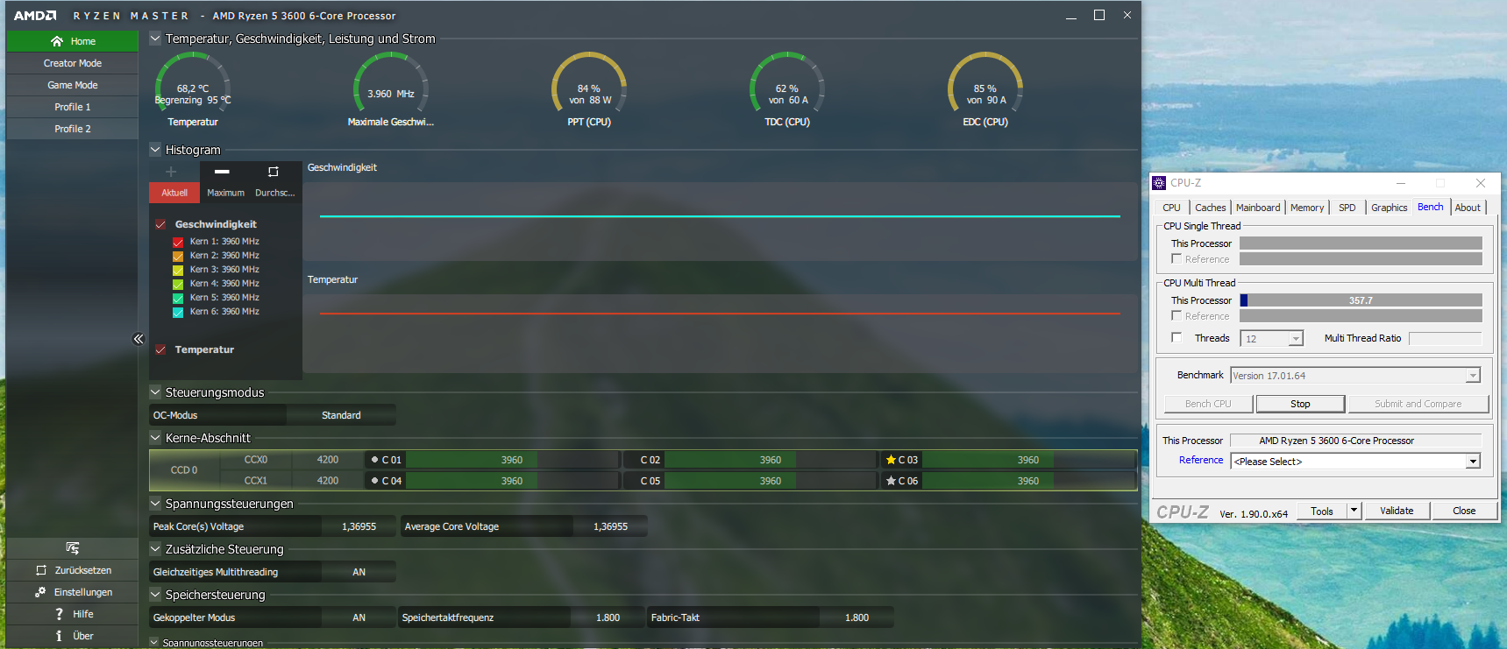Collapse the Histogram section
Viewport: 1507px width, 649px height.
155,150
